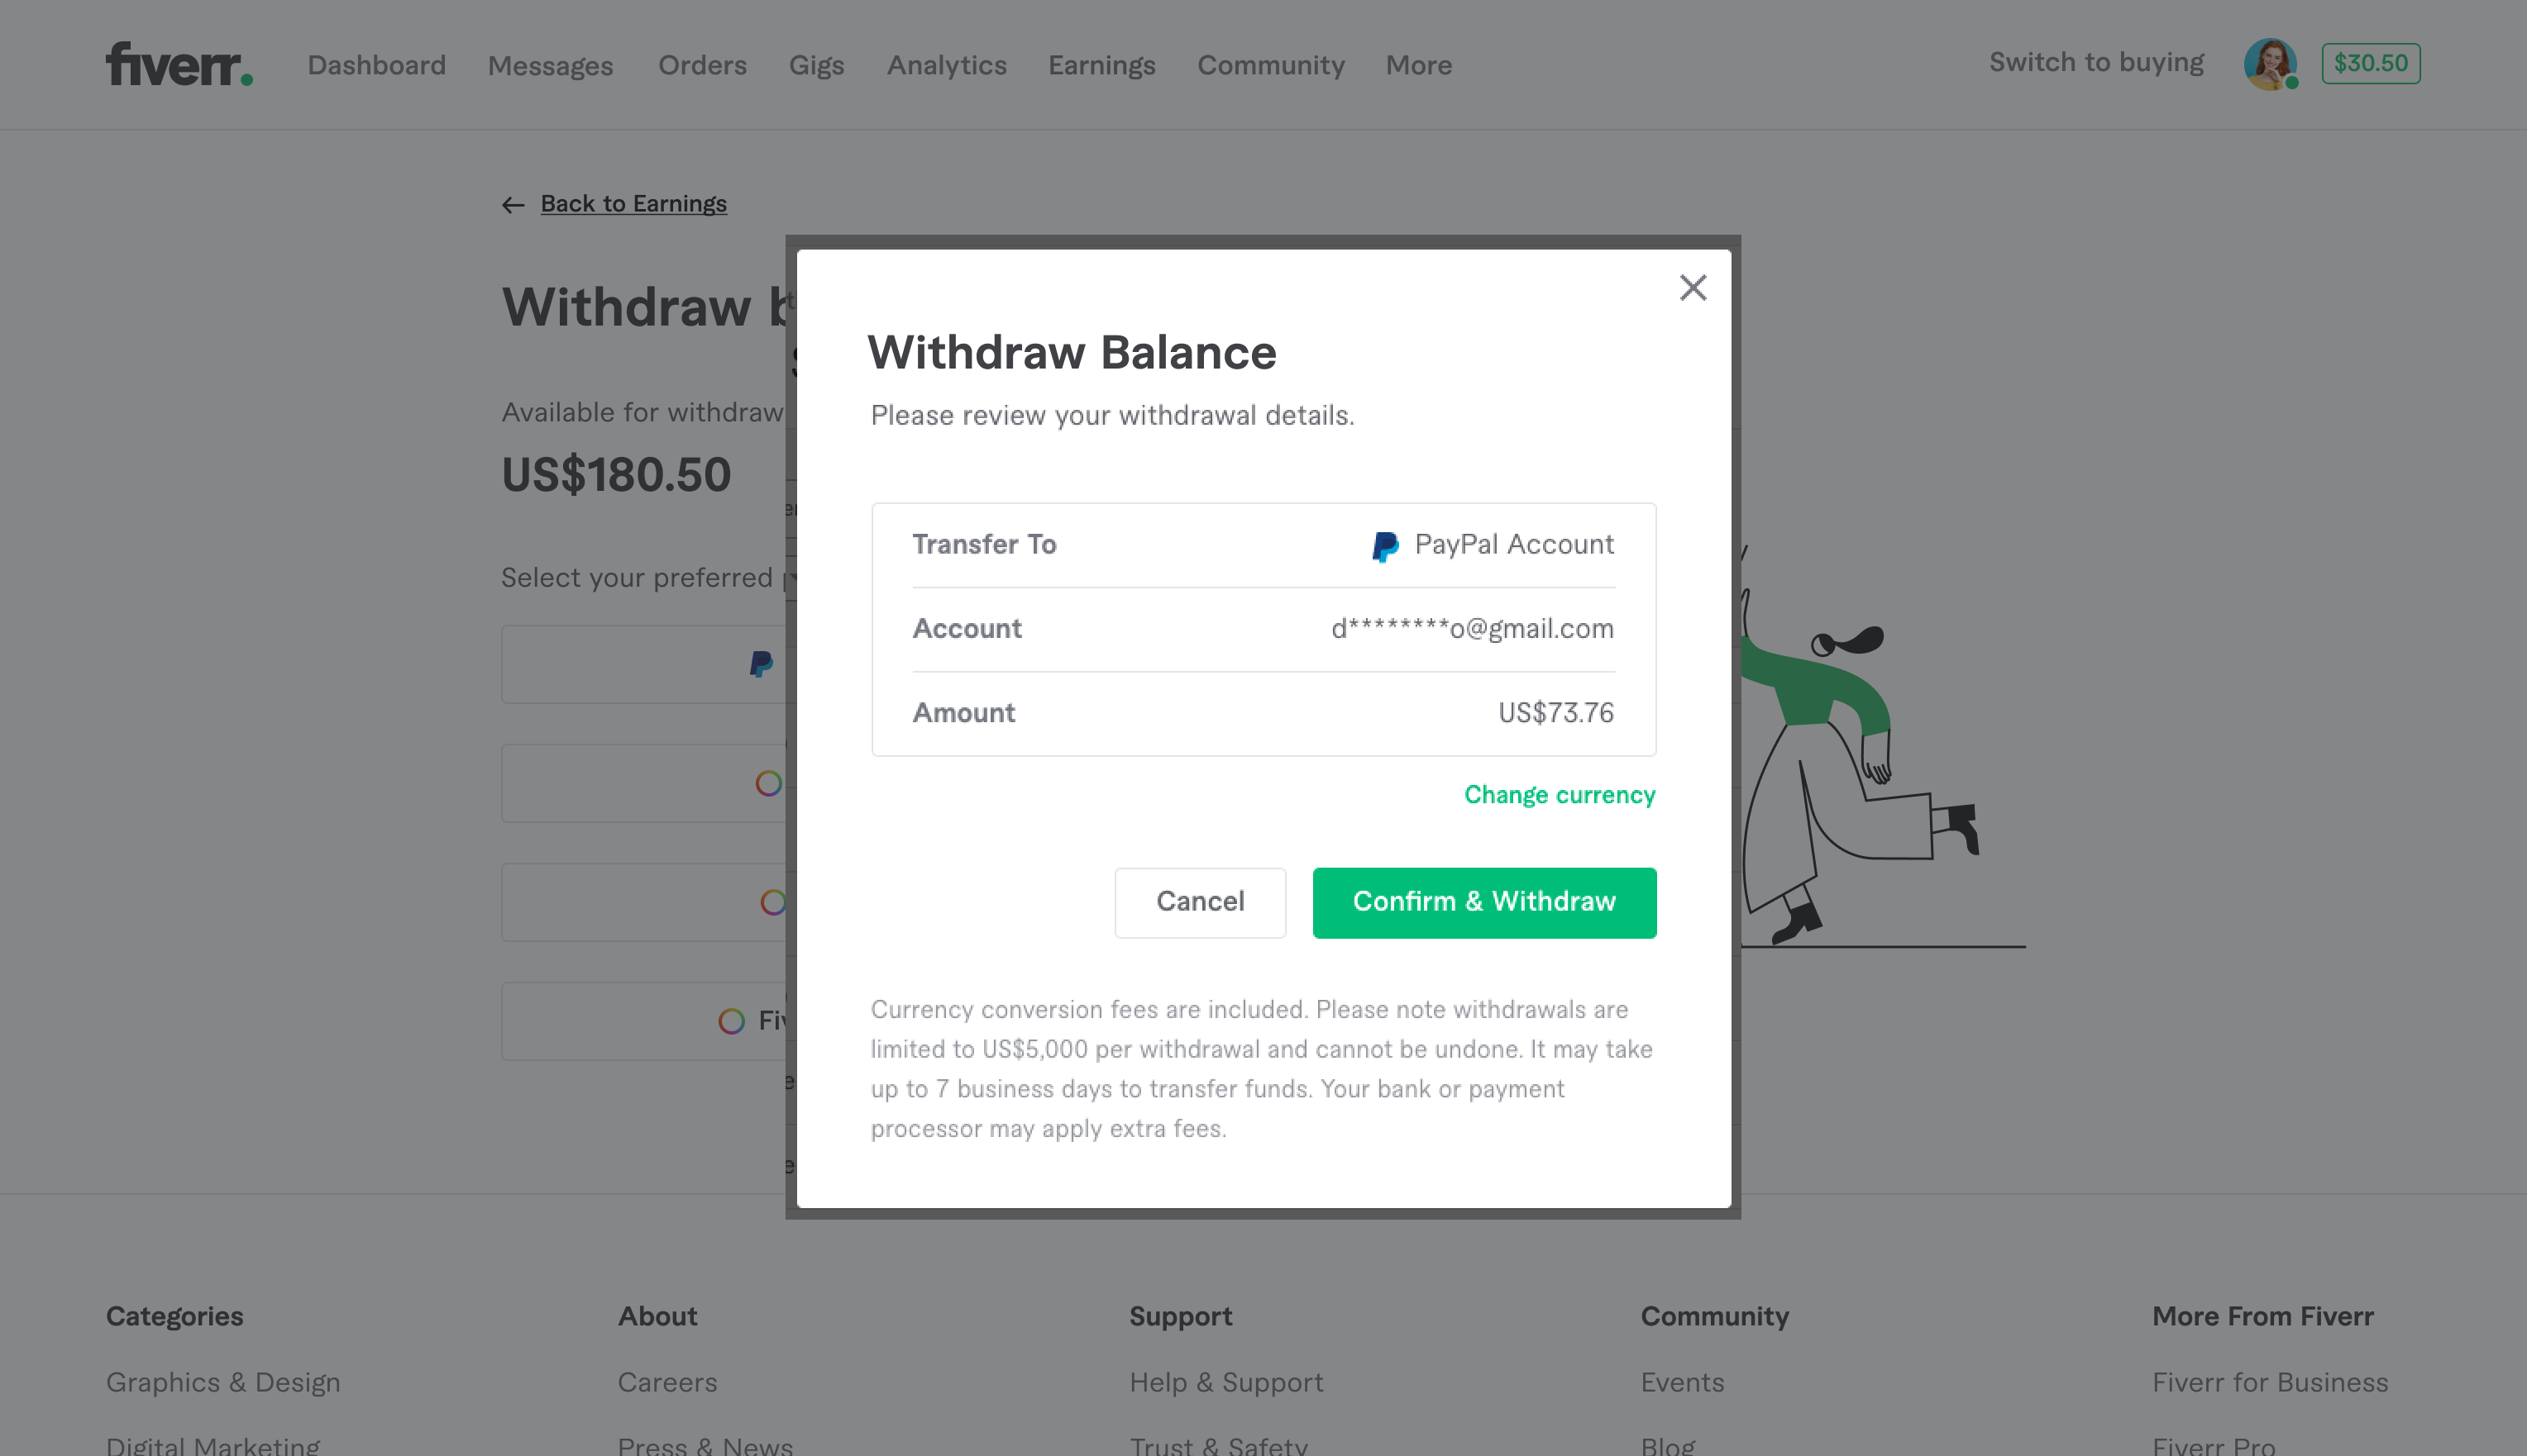Click the Analytics nav icon

pos(946,66)
